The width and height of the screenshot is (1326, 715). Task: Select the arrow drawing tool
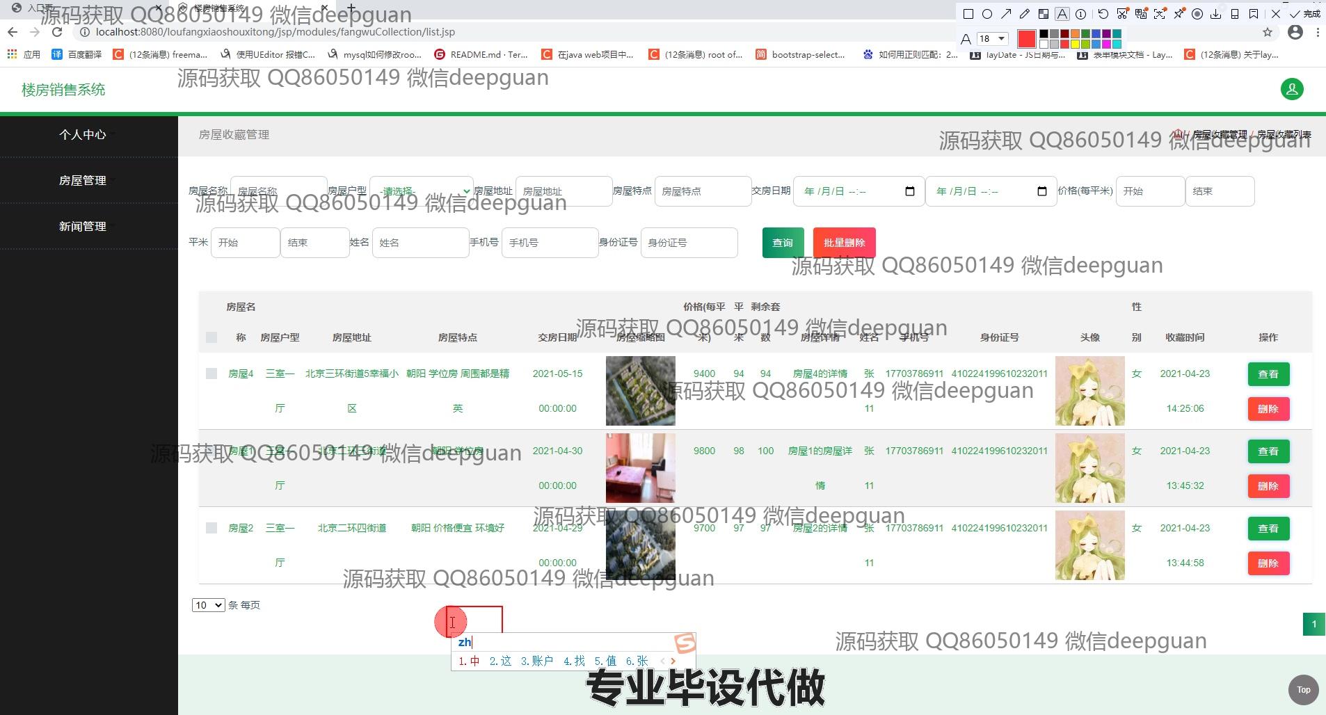pyautogui.click(x=1006, y=14)
